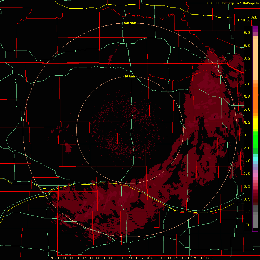Pick the peach segment of the color bar

[x=255, y=59]
